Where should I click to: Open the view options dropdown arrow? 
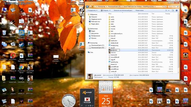pos(169,11)
